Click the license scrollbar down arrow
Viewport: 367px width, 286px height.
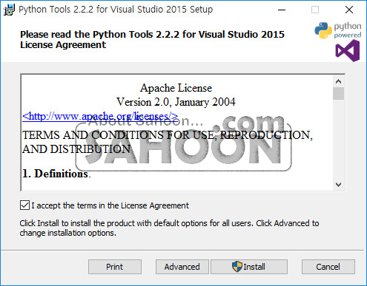pos(338,185)
